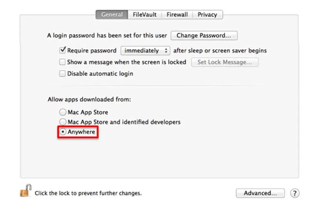Open the FileVault tab
Viewport: 317px width, 201px height.
click(145, 15)
